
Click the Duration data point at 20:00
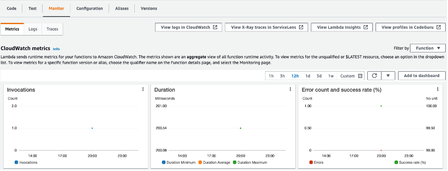click(241, 128)
